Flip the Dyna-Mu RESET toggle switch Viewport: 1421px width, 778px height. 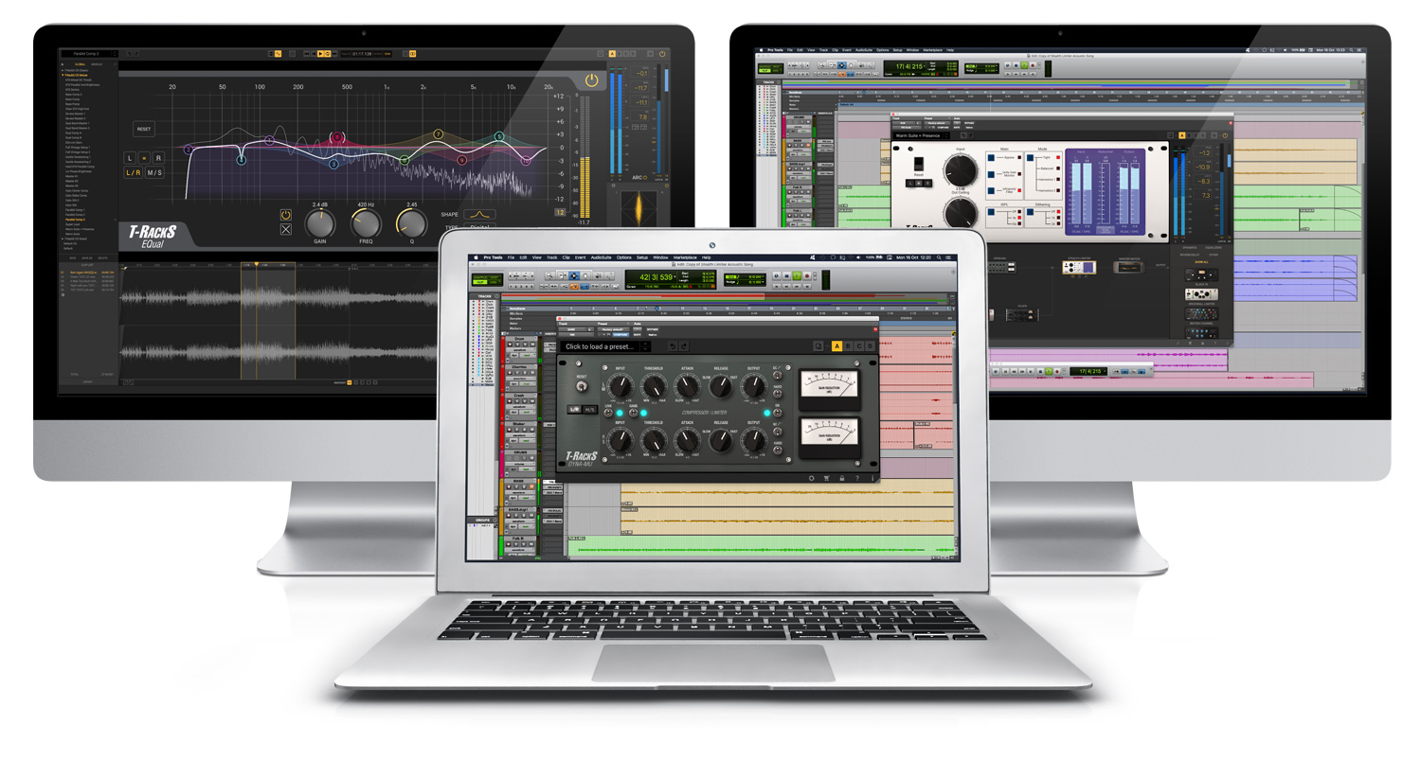582,386
